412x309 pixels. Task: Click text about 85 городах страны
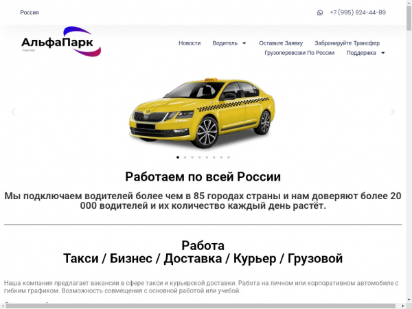pyautogui.click(x=203, y=201)
